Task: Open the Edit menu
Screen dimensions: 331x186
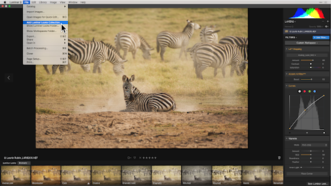Action: pos(34,2)
